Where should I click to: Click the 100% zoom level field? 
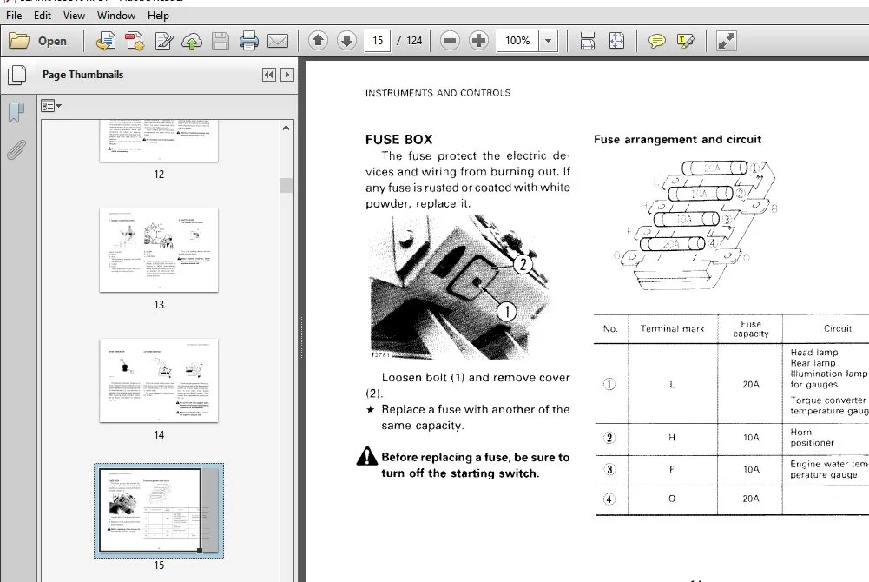click(x=517, y=41)
